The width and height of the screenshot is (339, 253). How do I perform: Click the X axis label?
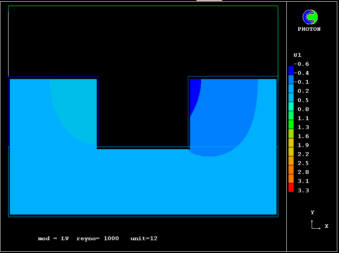(x=326, y=226)
